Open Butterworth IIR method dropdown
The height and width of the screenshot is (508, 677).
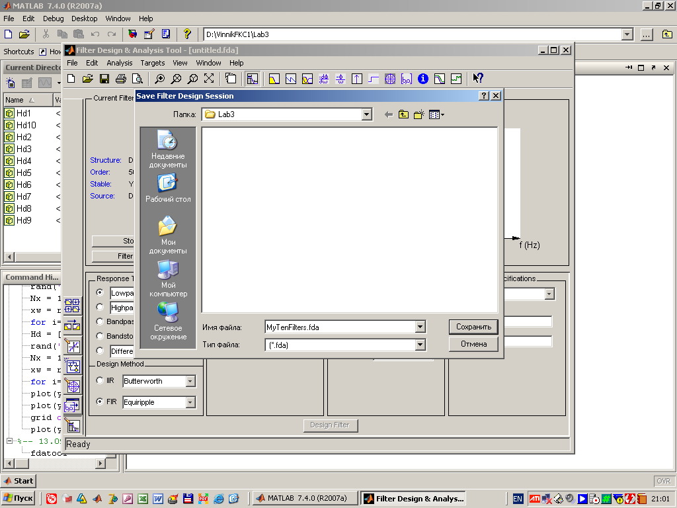[x=190, y=382]
